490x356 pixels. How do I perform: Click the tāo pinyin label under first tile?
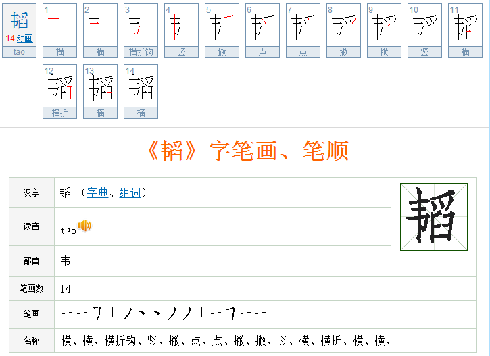19,52
